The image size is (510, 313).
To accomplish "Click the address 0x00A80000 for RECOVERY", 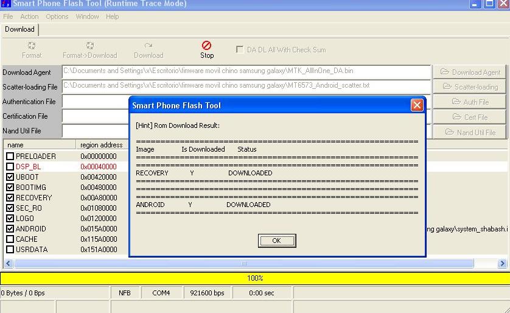I will [99, 197].
